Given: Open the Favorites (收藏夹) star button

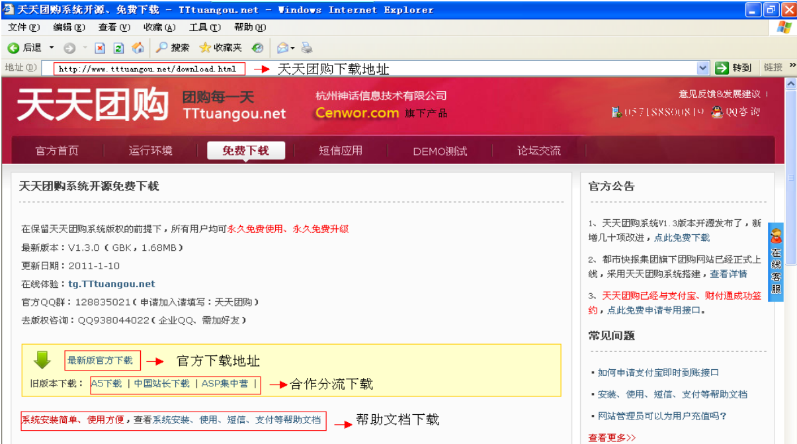Looking at the screenshot, I should click(220, 48).
